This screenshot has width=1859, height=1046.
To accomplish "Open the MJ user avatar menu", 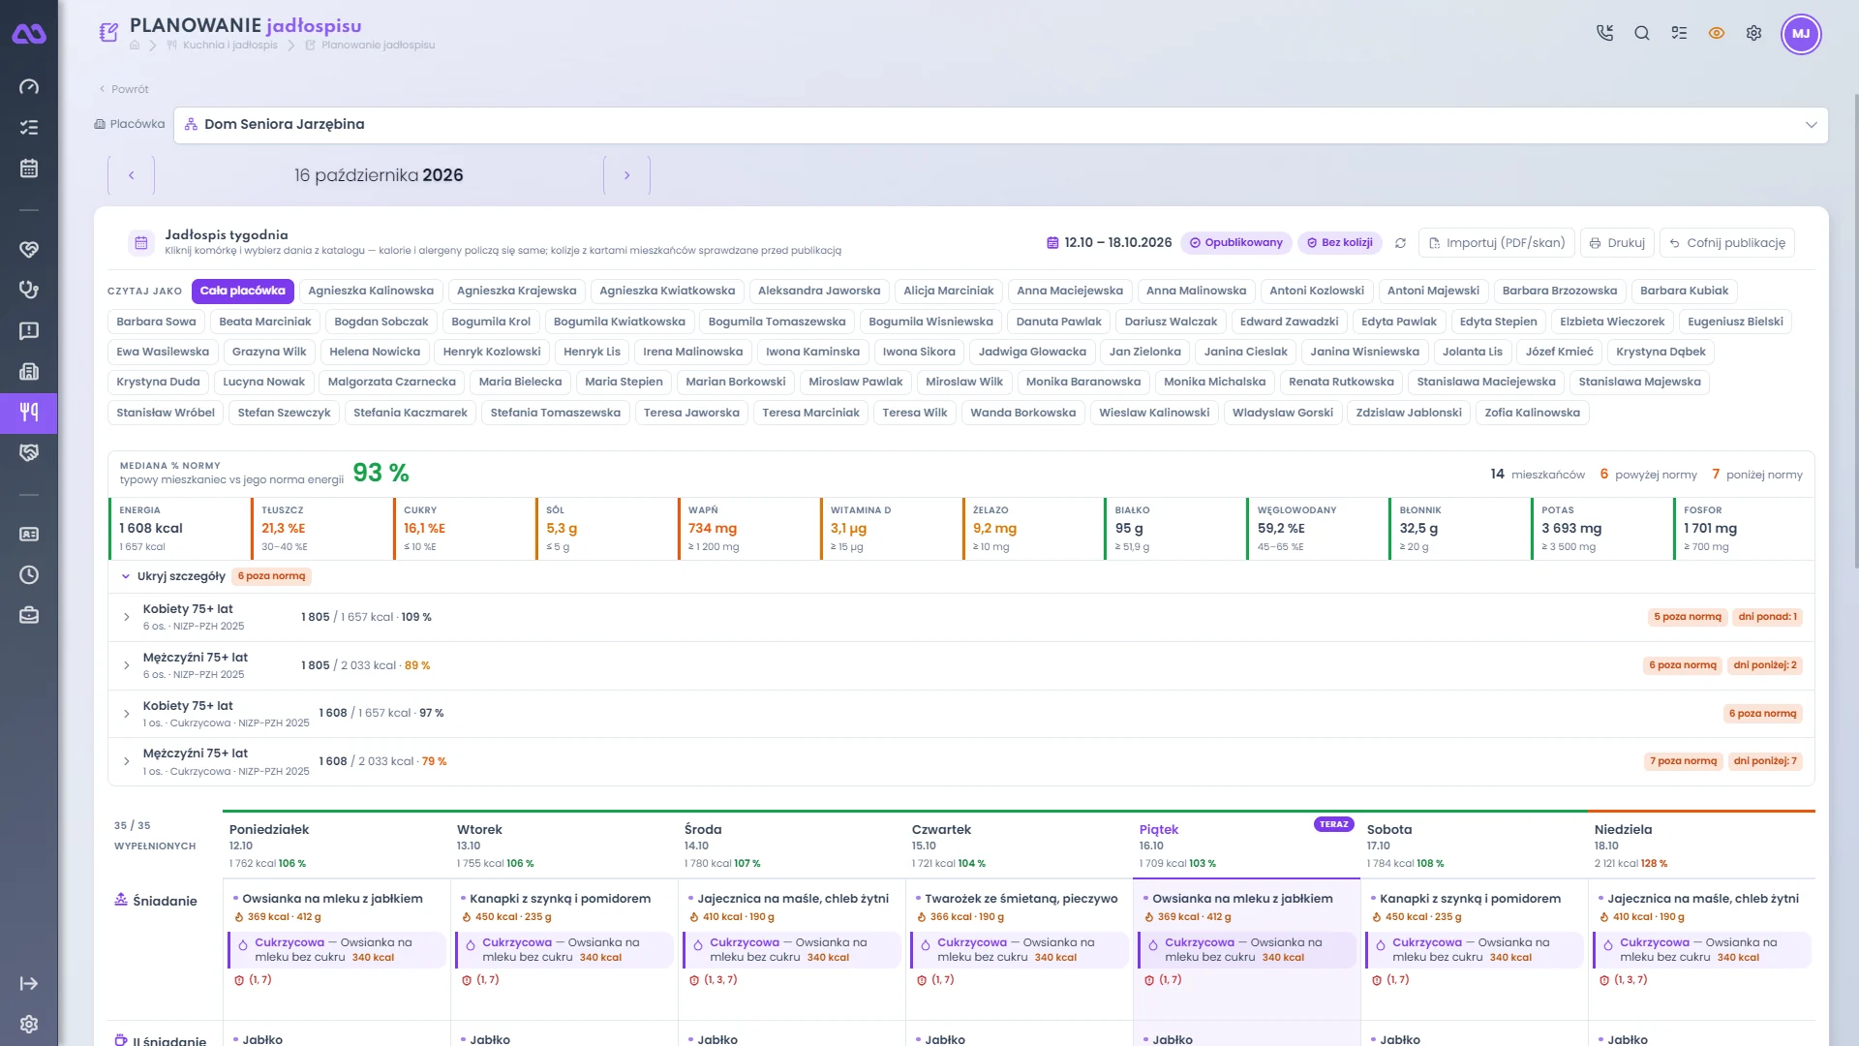I will pyautogui.click(x=1801, y=34).
